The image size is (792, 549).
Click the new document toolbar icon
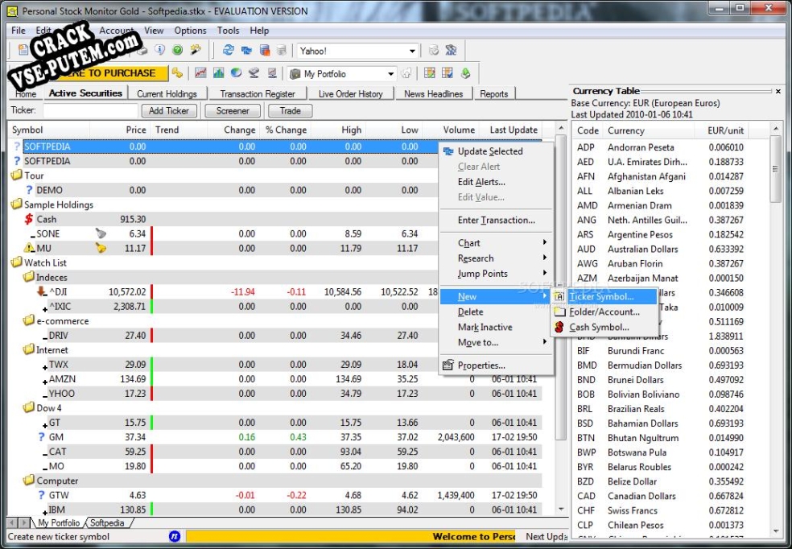click(x=23, y=50)
